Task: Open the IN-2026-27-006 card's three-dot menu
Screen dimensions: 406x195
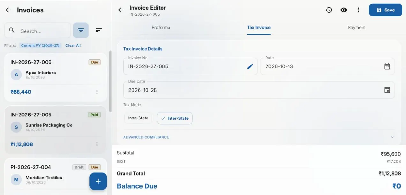Action: [x=97, y=92]
